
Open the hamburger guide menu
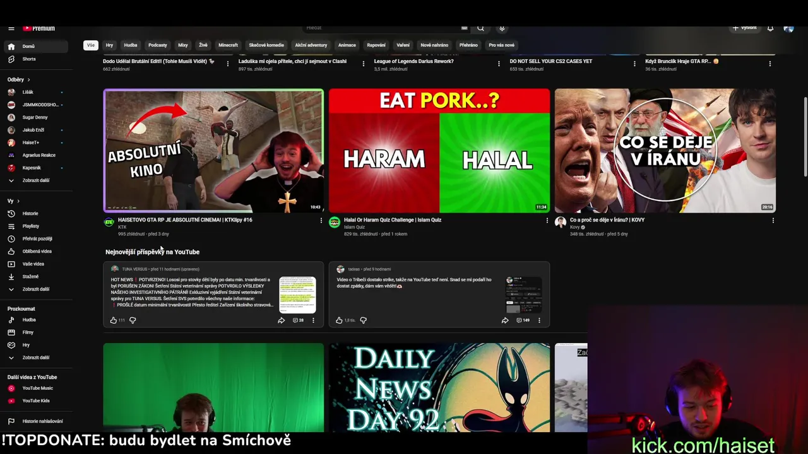[x=11, y=28]
